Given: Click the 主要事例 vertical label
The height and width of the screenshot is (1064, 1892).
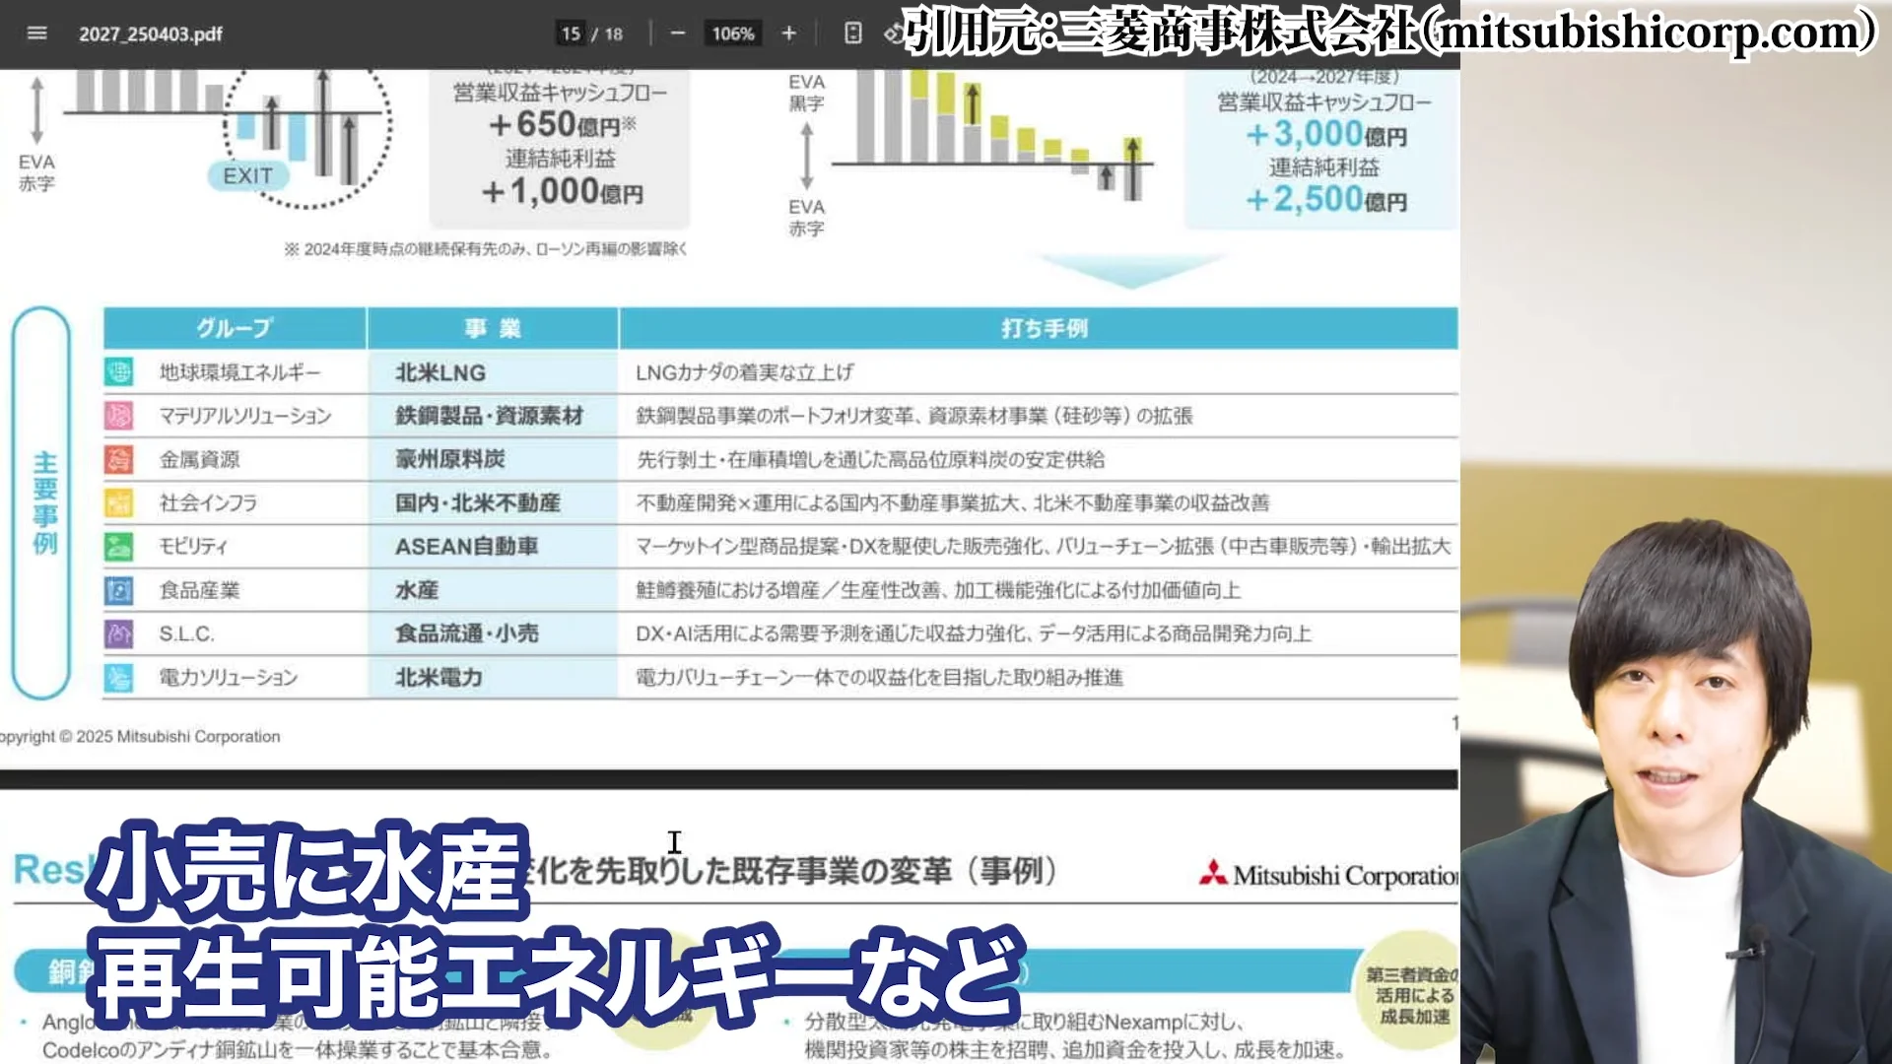Looking at the screenshot, I should tap(45, 502).
